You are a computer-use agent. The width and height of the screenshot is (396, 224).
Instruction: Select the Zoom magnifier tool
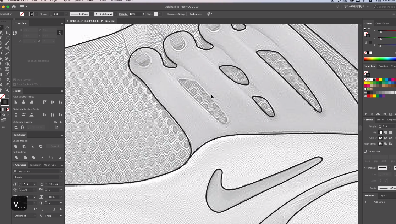[x=7, y=90]
